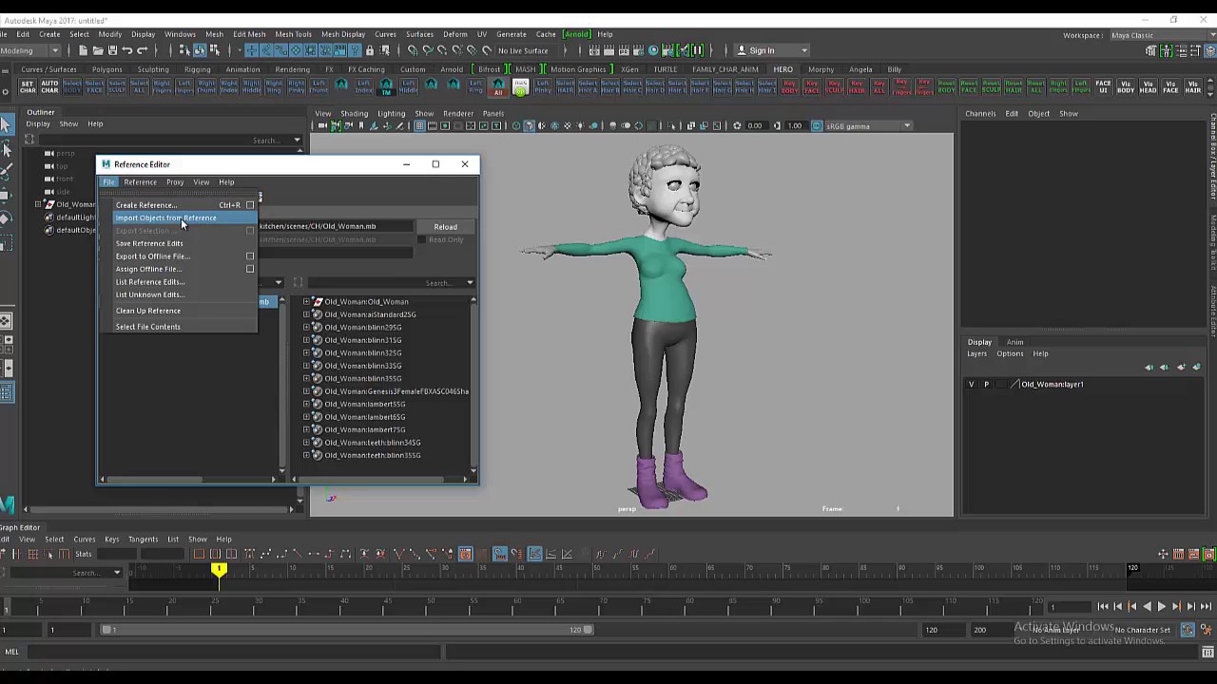Click the play forwards button

point(1161,606)
